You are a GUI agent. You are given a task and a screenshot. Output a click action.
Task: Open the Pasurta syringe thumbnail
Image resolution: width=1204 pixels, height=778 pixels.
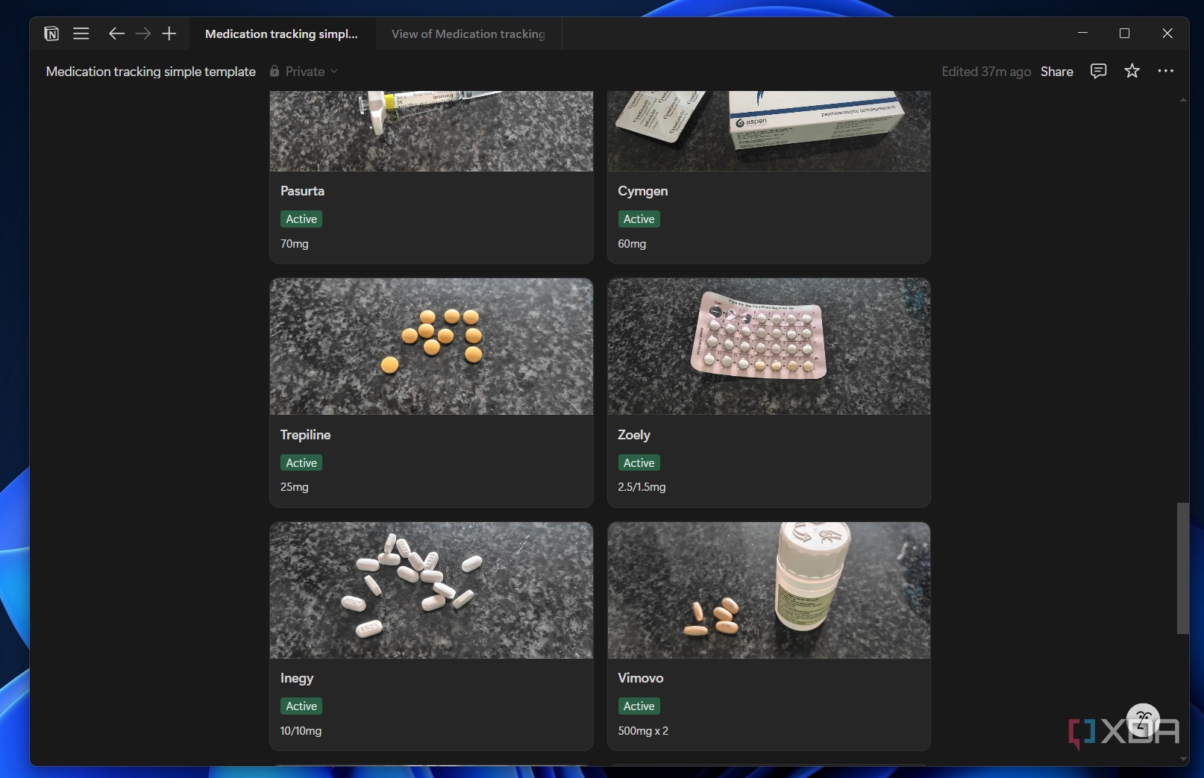point(431,131)
